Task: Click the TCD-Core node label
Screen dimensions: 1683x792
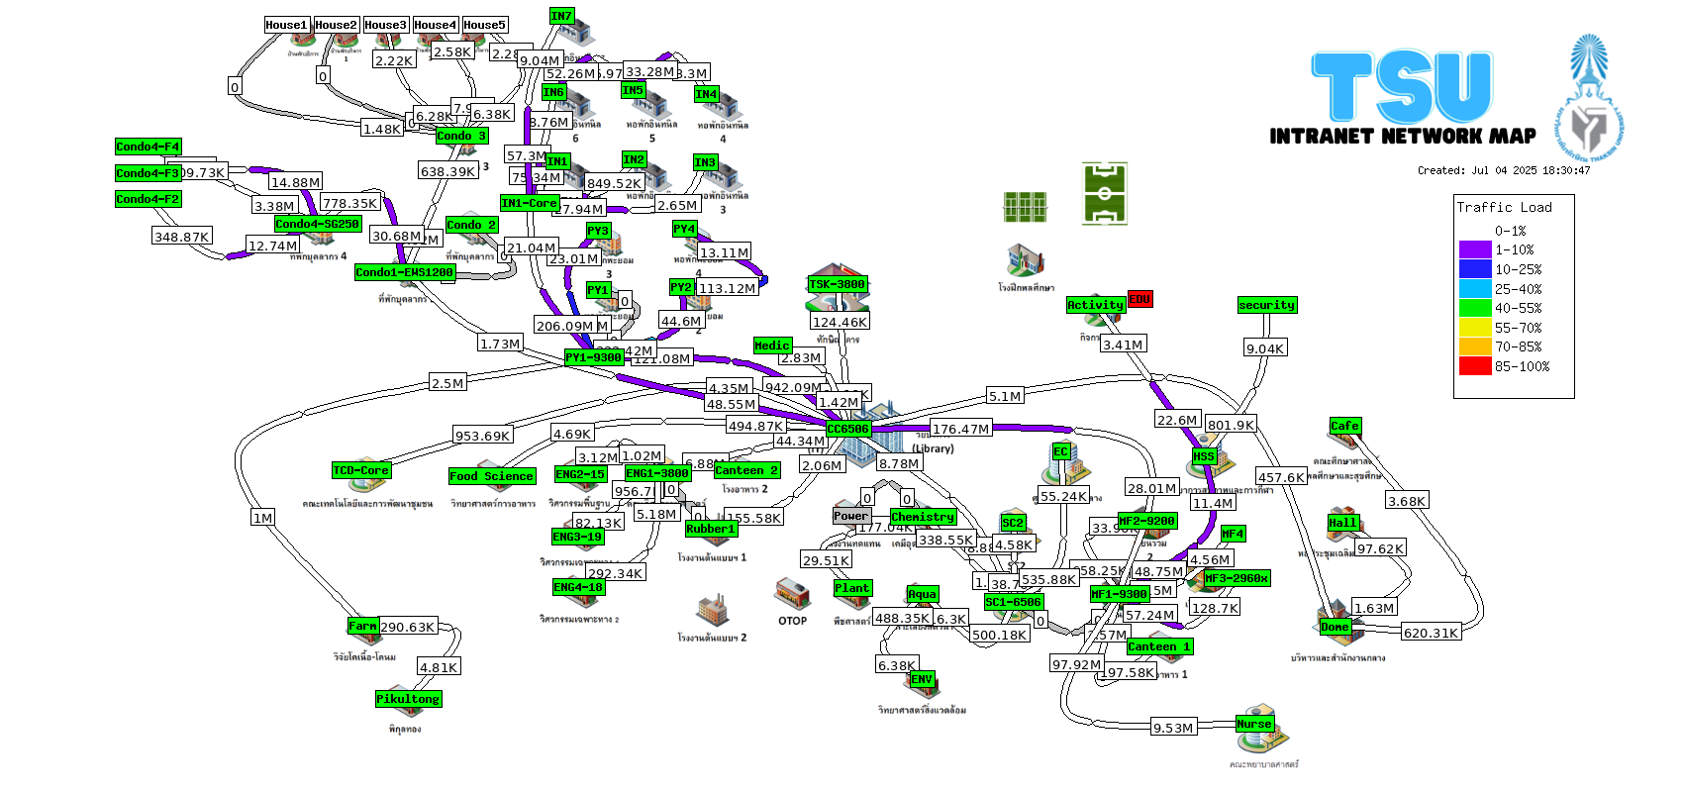Action: (361, 470)
